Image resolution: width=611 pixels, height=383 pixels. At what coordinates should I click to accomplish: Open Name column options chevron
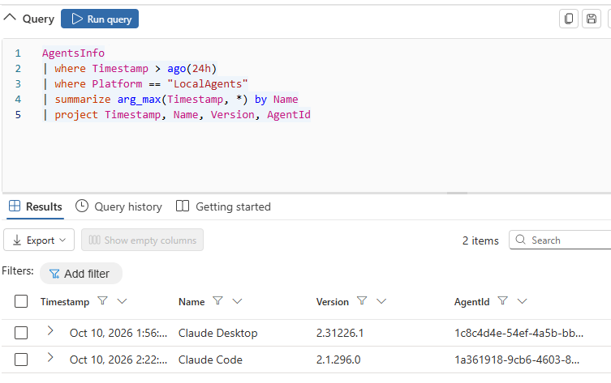[x=237, y=301]
